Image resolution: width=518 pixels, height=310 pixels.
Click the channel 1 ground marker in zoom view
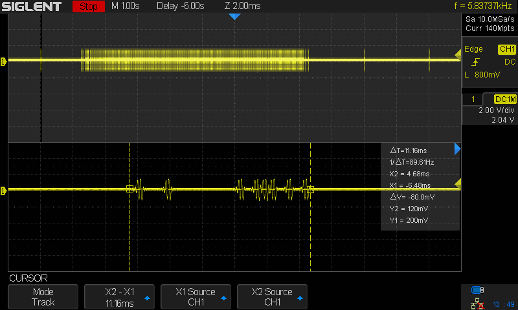3,191
